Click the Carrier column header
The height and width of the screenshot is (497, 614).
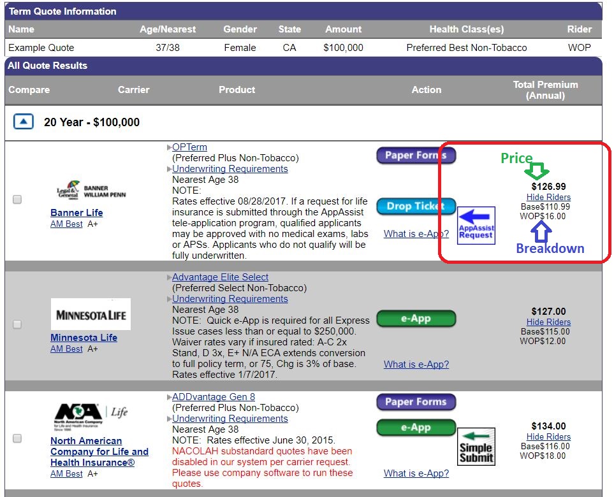133,90
